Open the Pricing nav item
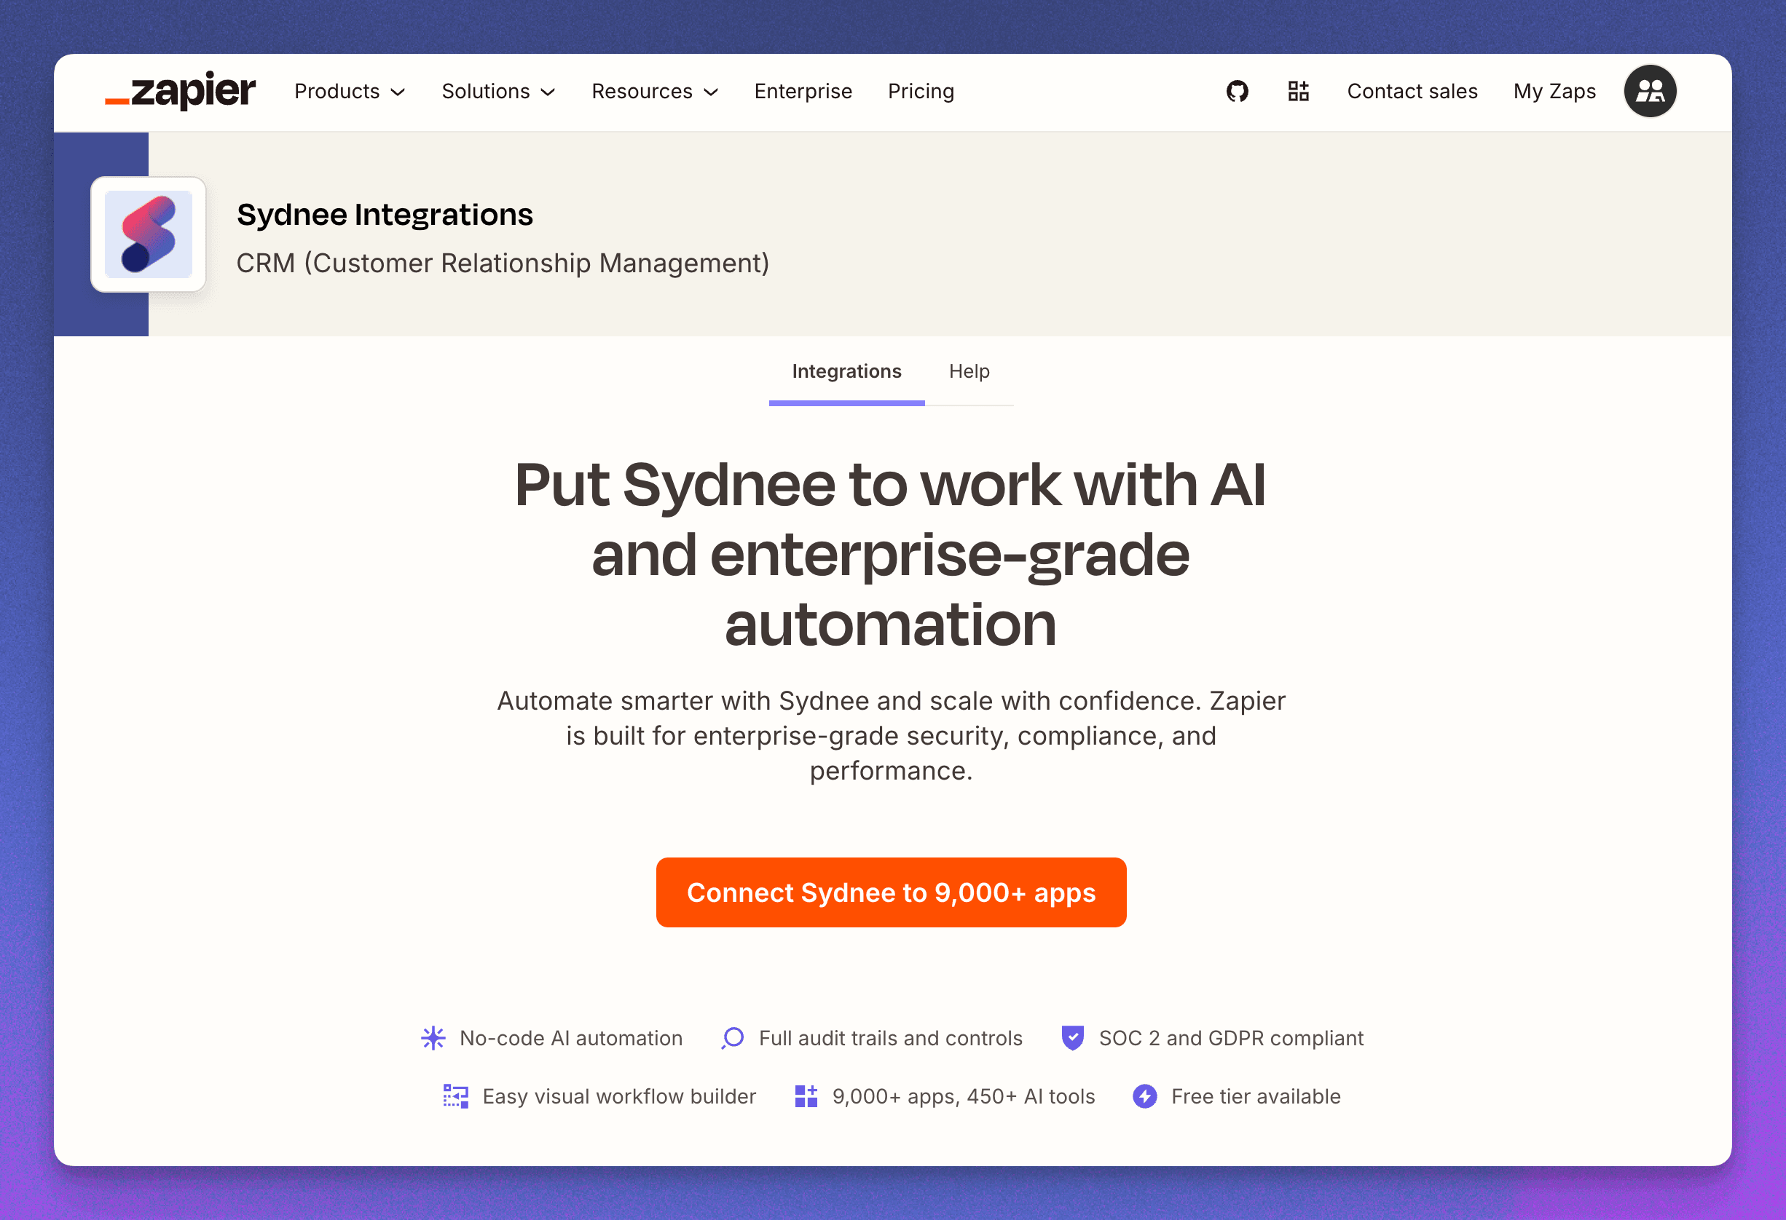The width and height of the screenshot is (1786, 1220). coord(921,92)
